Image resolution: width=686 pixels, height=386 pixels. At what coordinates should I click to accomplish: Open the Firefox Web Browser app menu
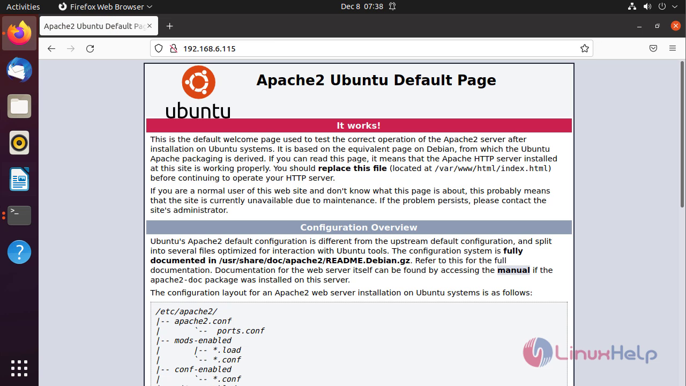[x=105, y=6]
